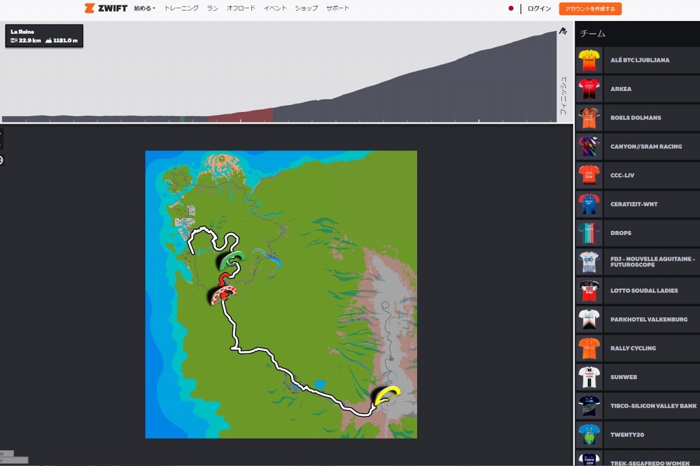Image resolution: width=700 pixels, height=466 pixels.
Task: Open the ラン menu item
Action: 212,8
